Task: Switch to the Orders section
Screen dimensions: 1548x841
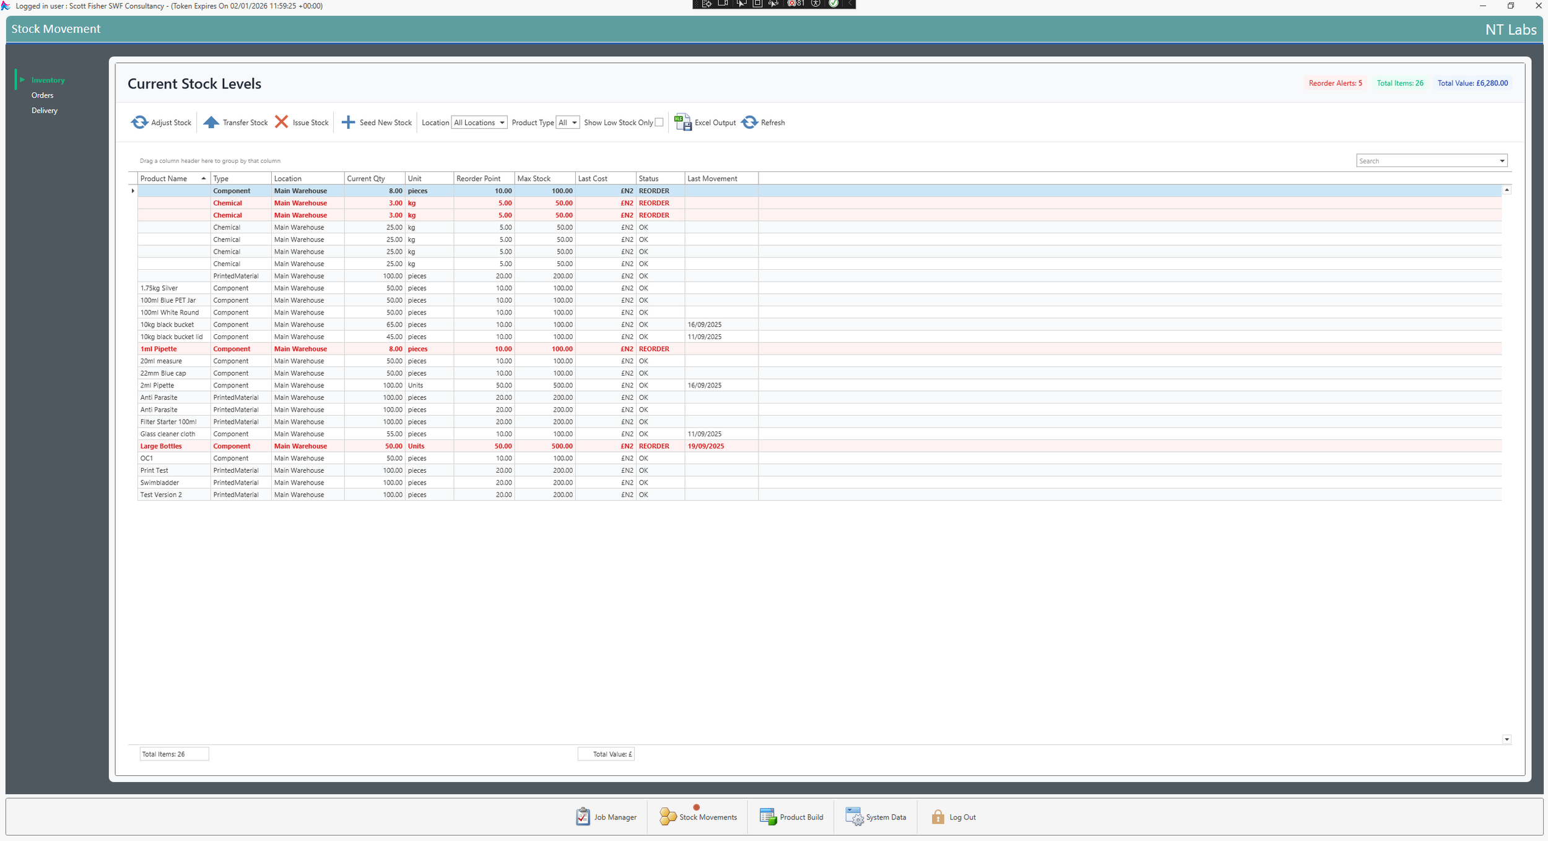Action: coord(42,95)
